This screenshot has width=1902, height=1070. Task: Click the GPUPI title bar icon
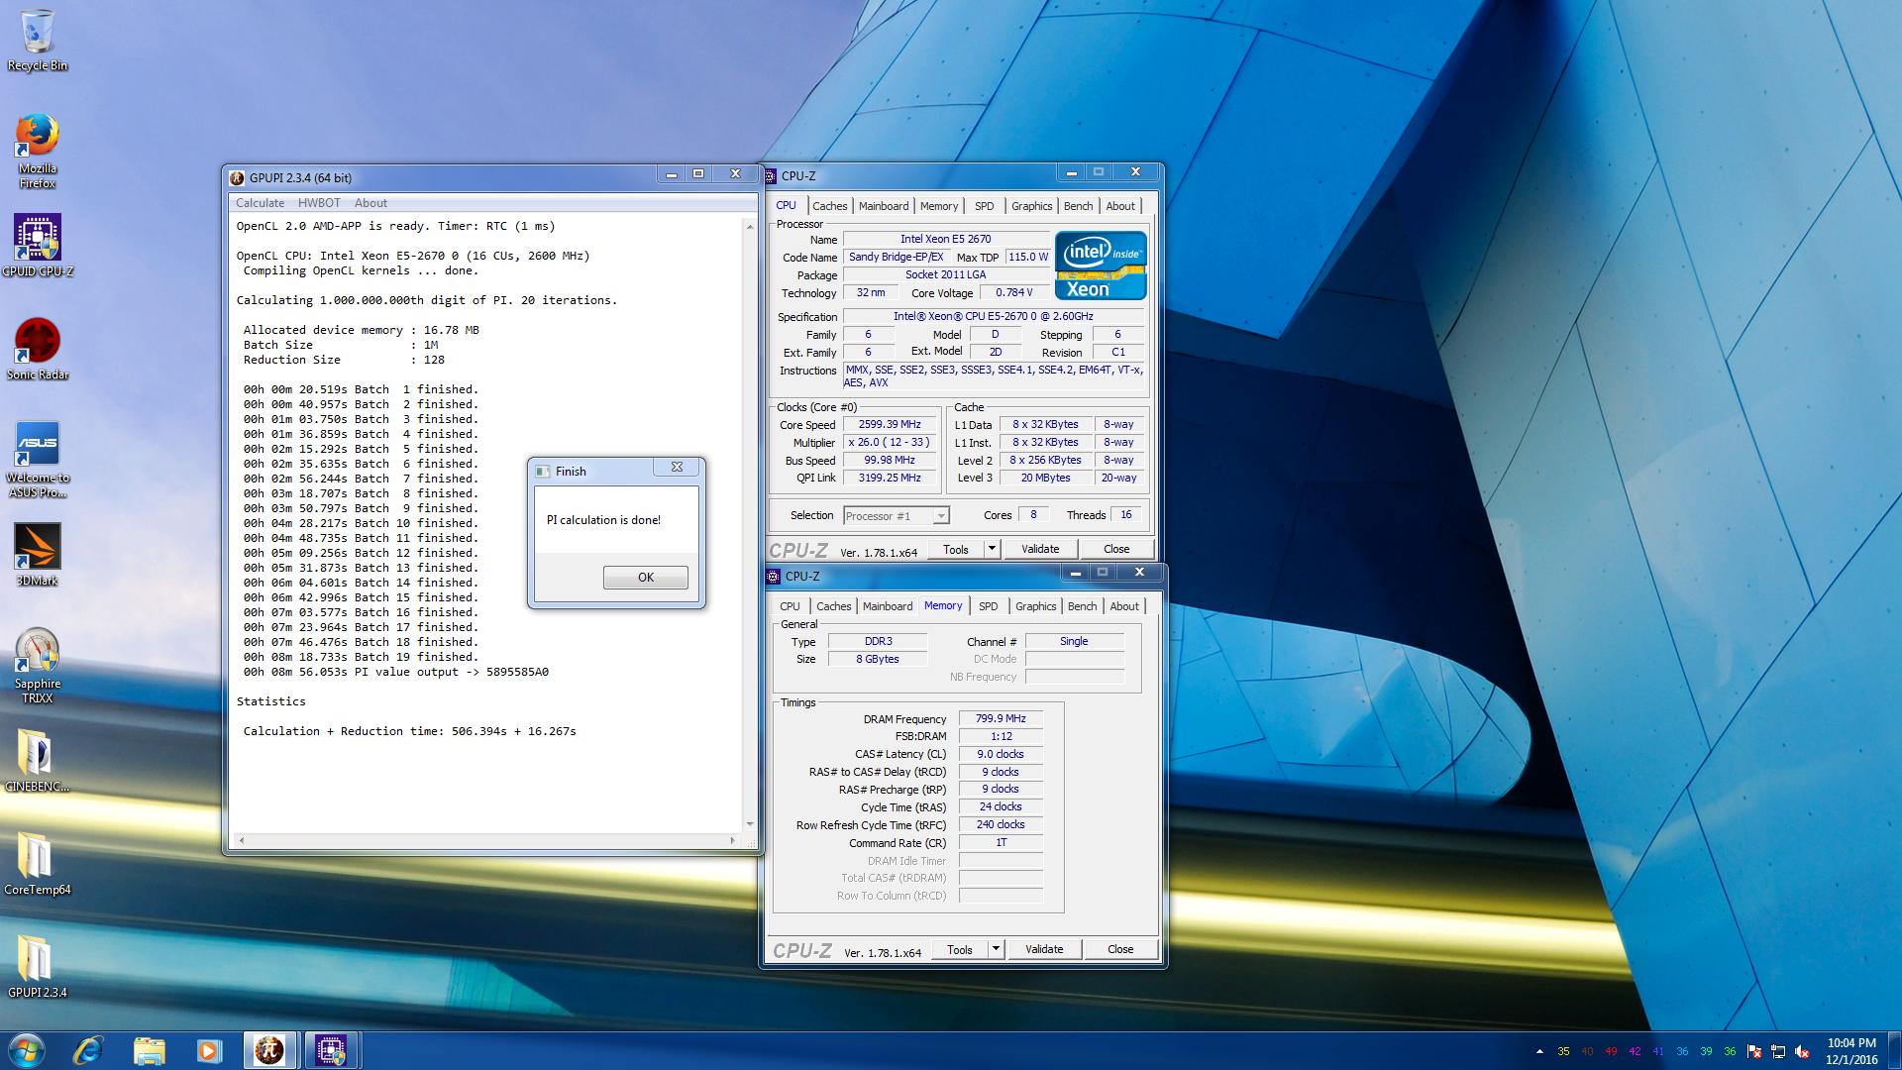[237, 178]
